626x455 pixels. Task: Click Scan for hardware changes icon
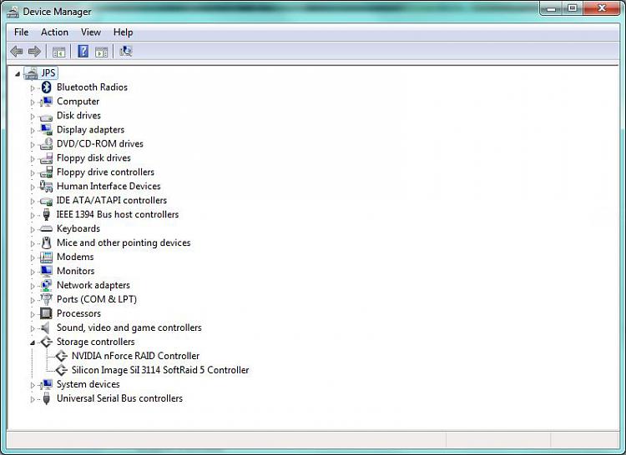tap(126, 52)
